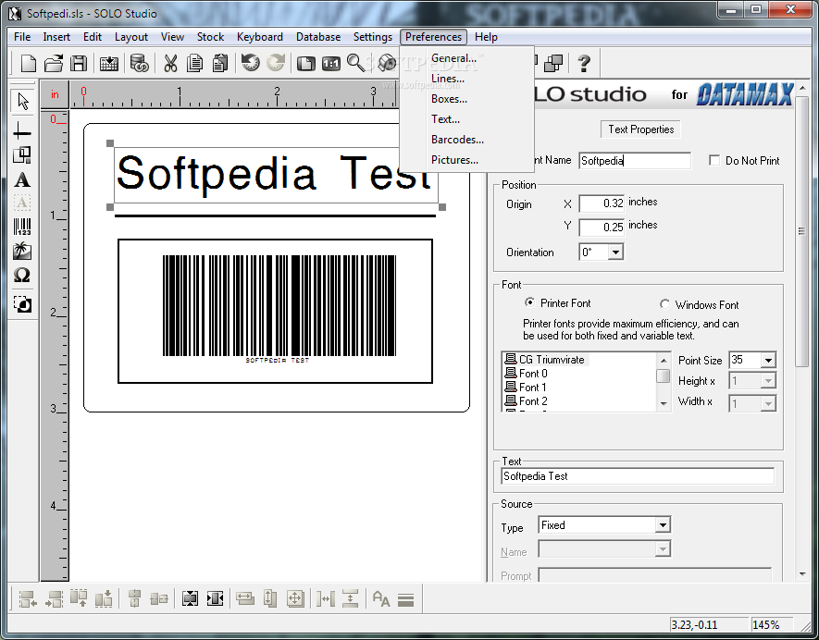Click the Open file folder icon
Screen dimensions: 819x640
click(x=54, y=63)
